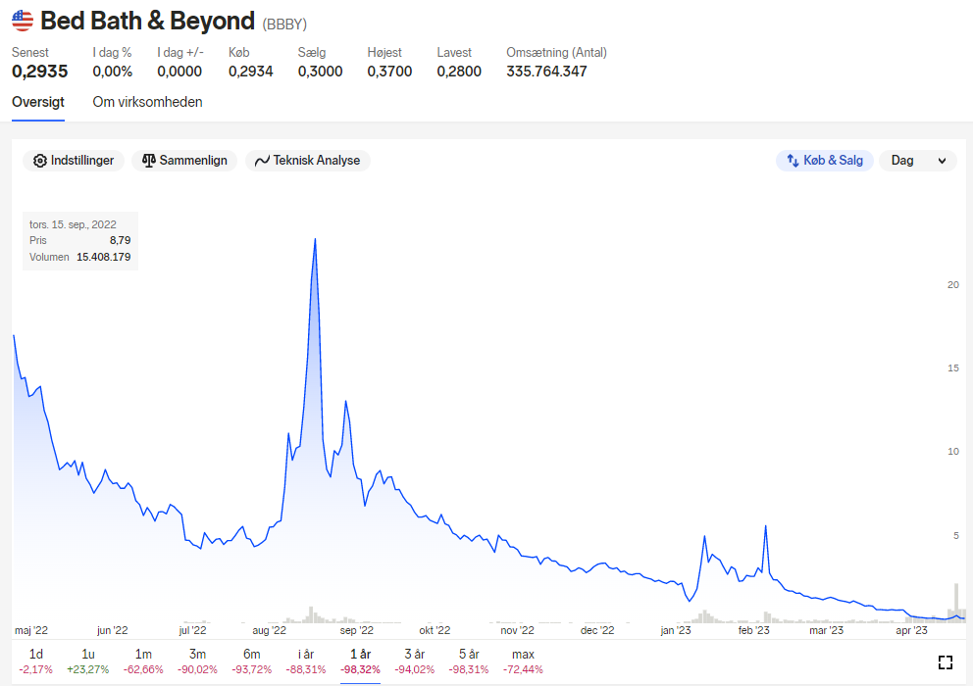Click the Omsætning value 335.764.347
This screenshot has height=686, width=973.
pyautogui.click(x=546, y=72)
